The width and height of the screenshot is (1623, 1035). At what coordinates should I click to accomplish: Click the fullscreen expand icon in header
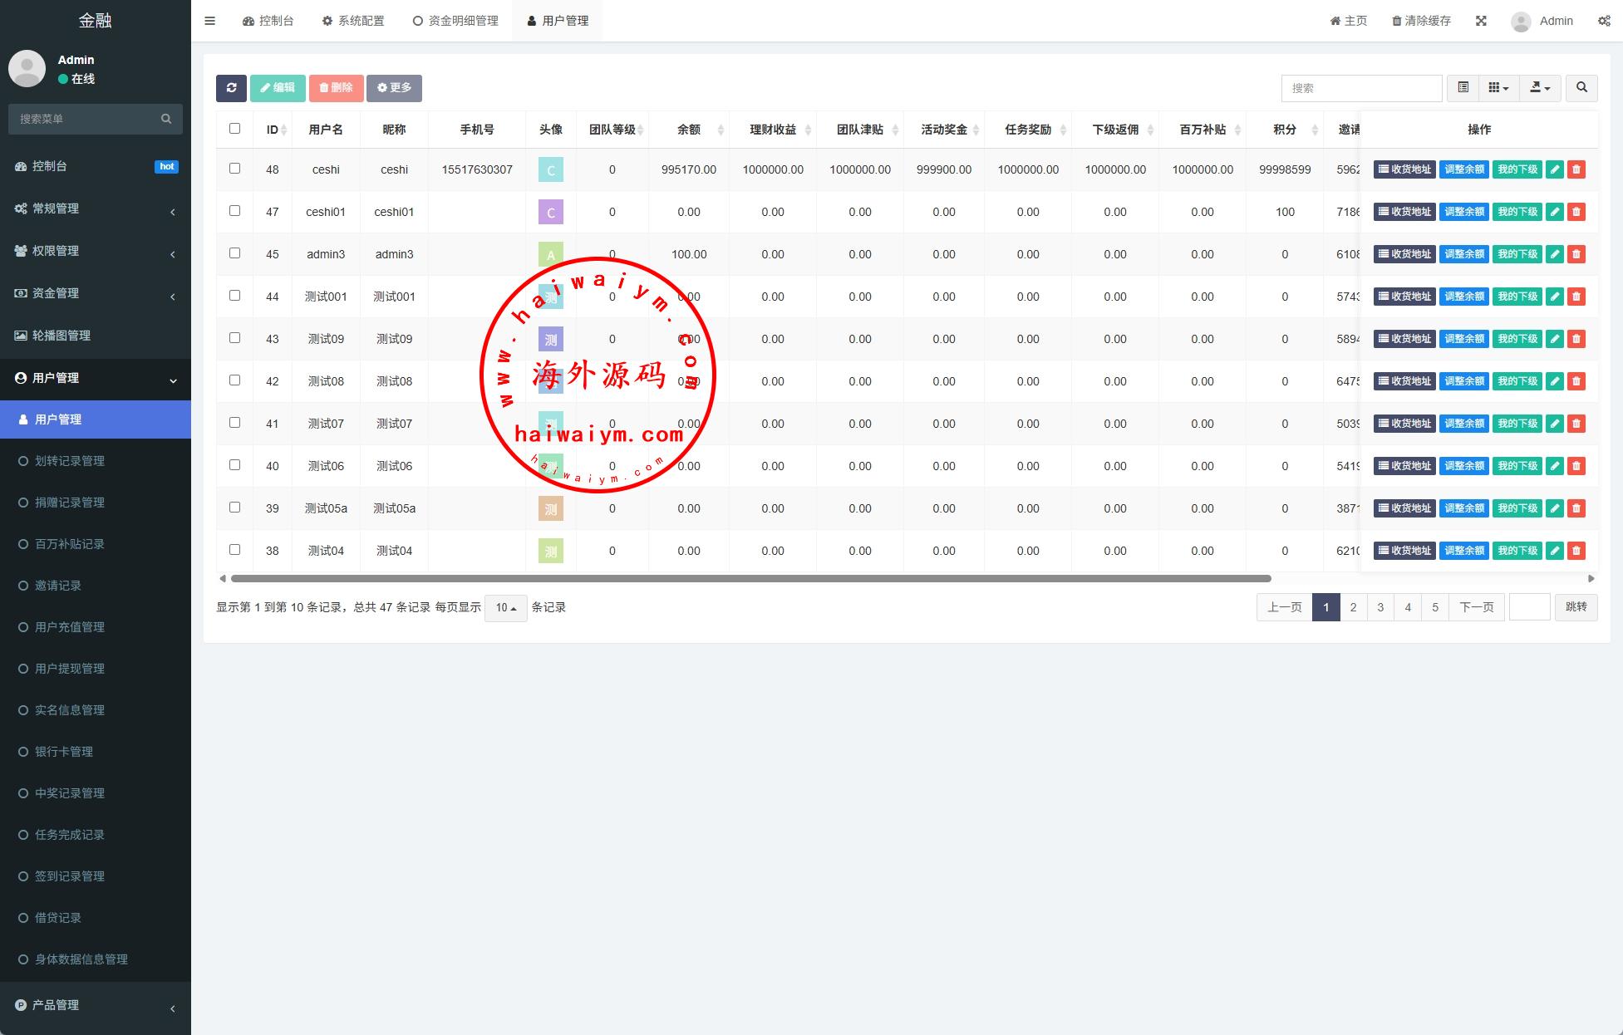tap(1481, 21)
